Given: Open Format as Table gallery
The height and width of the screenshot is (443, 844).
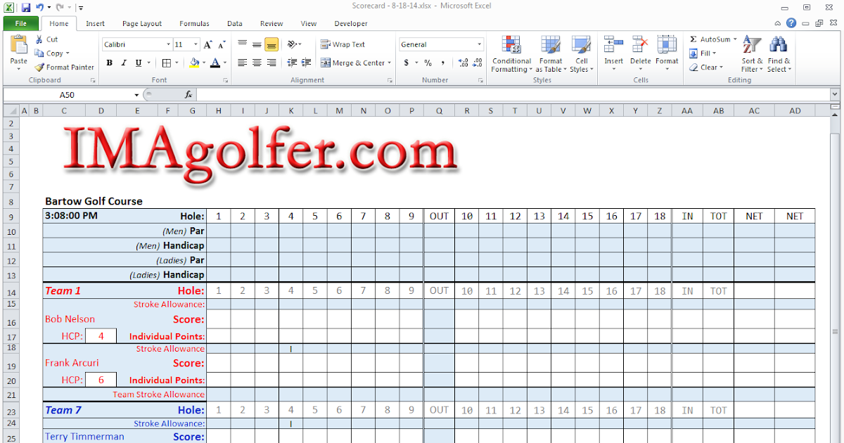Looking at the screenshot, I should pos(551,54).
